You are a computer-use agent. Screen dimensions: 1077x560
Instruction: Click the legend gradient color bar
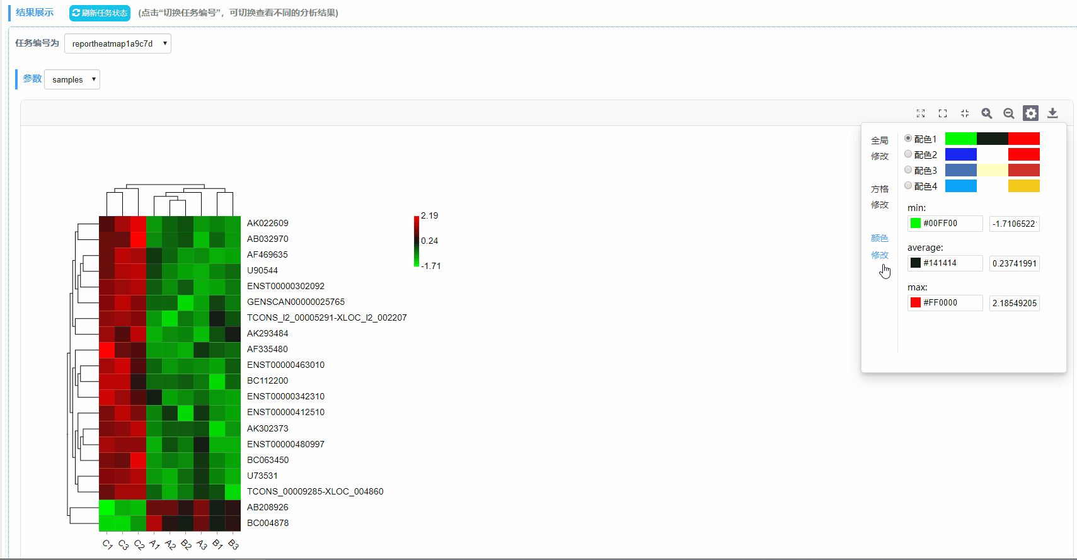click(417, 241)
